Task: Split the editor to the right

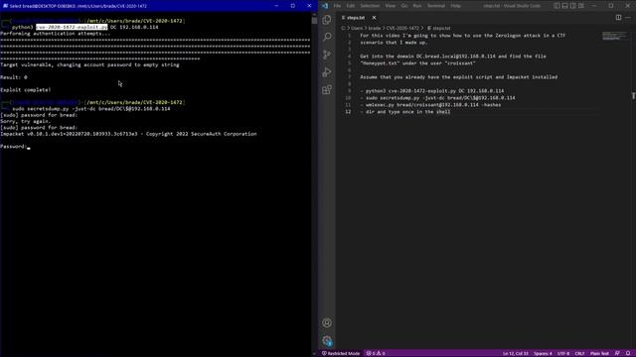Action: [x=618, y=18]
